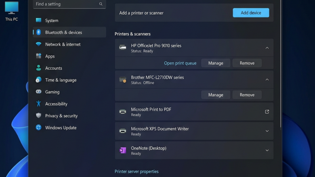Click the Status: Offline text
This screenshot has height=177, width=315.
143,83
